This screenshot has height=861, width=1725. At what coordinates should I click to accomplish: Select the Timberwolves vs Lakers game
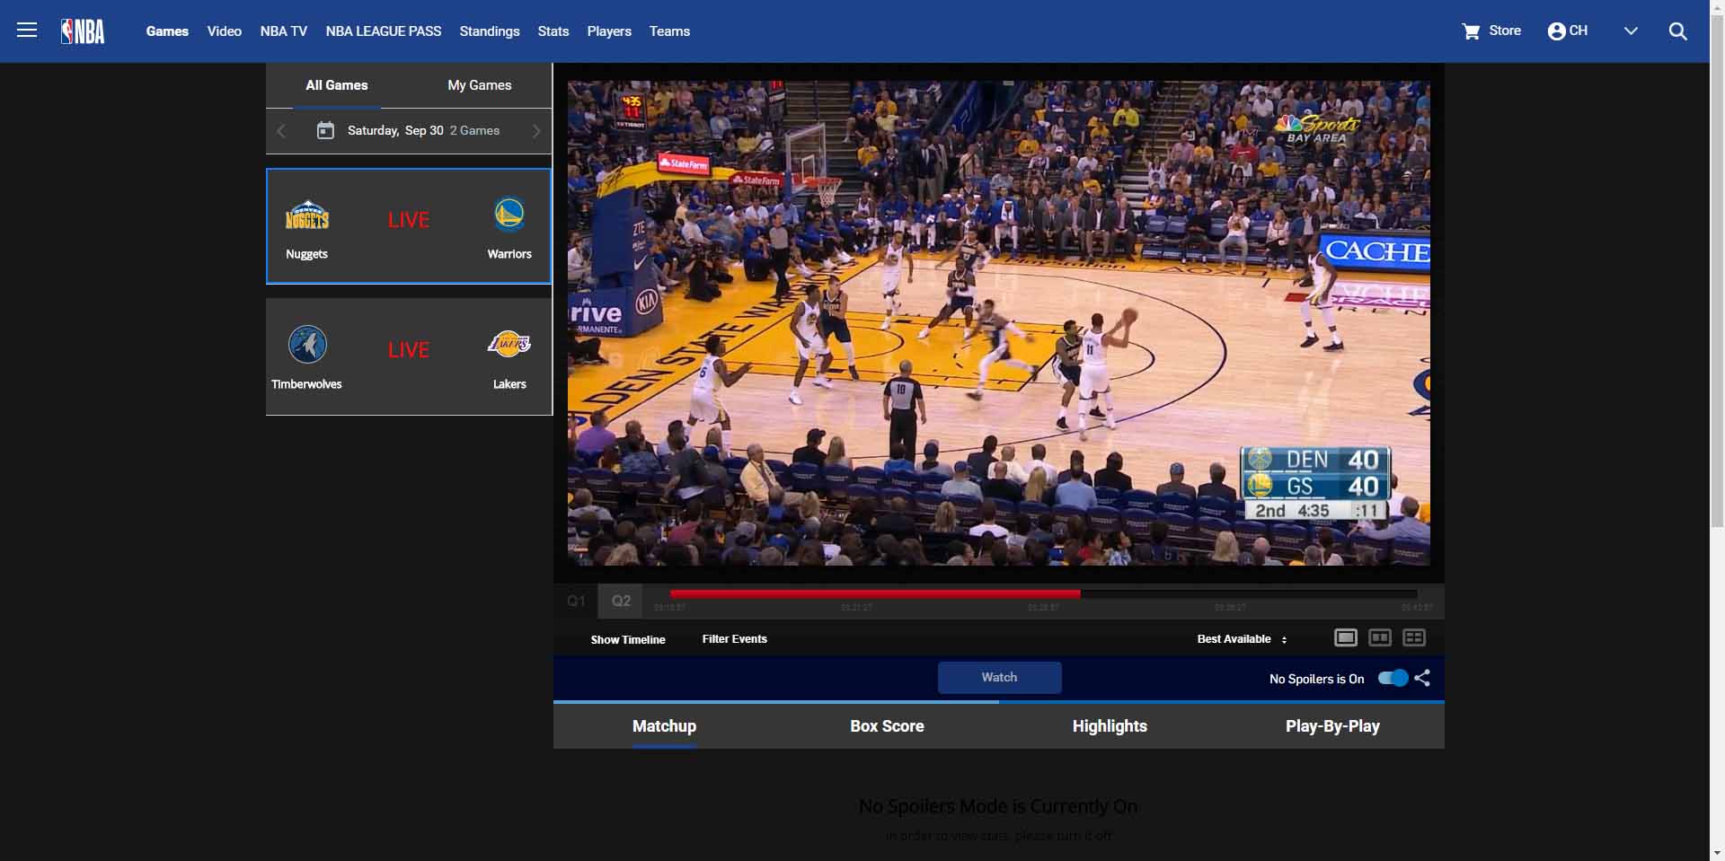tap(409, 356)
